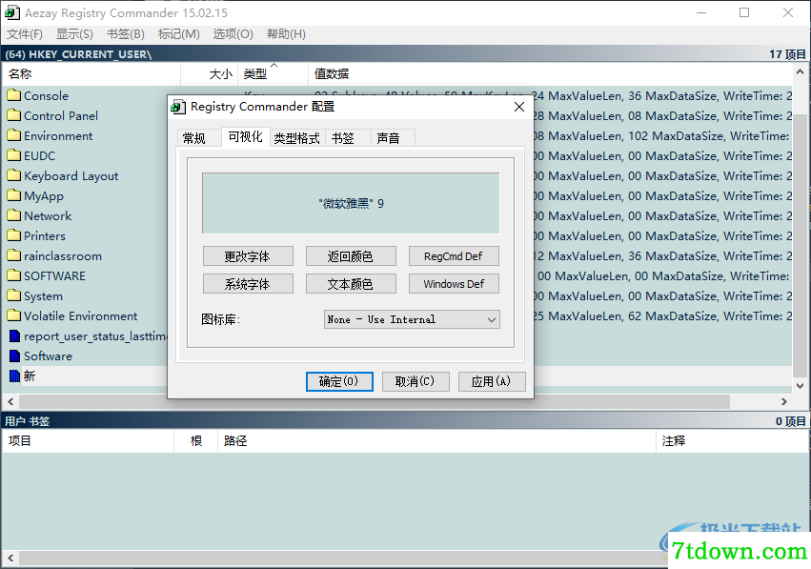Click registry list scroll down arrow
Viewport: 811px width, 569px height.
click(800, 385)
